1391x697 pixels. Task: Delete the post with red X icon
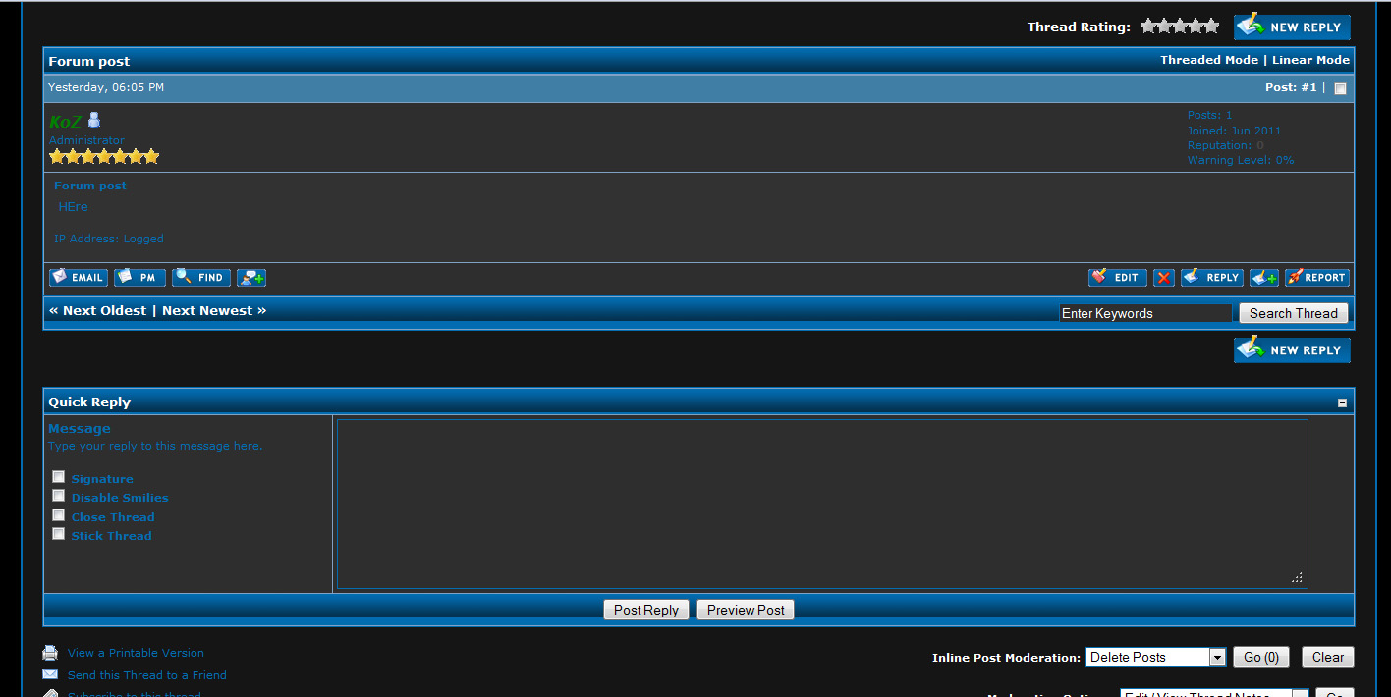click(1164, 278)
